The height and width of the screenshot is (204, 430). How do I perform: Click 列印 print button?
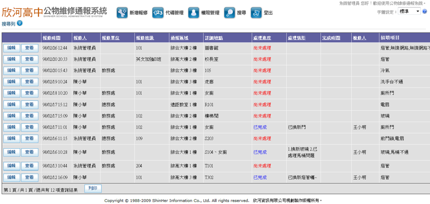(x=93, y=188)
